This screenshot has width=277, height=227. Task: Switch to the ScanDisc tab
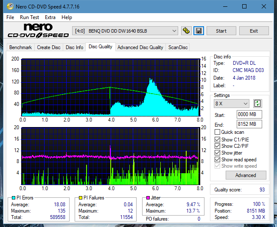178,47
